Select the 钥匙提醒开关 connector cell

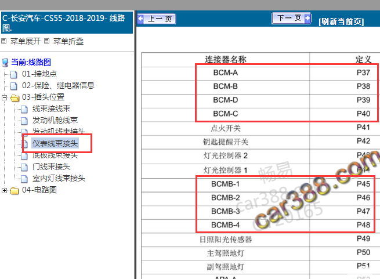[x=226, y=142]
